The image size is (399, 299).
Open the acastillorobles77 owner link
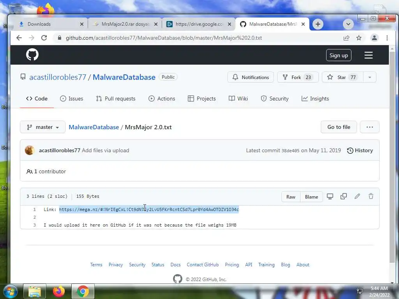[58, 77]
